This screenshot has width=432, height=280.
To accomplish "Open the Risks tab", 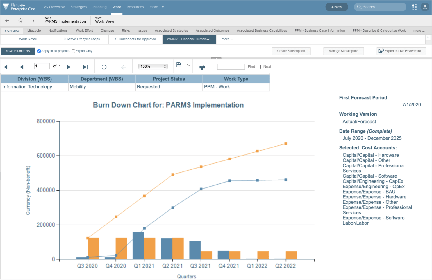I will click(126, 30).
